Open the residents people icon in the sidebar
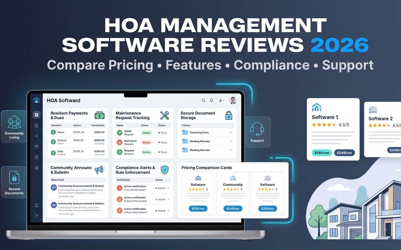Image resolution: width=401 pixels, height=250 pixels. click(x=36, y=136)
